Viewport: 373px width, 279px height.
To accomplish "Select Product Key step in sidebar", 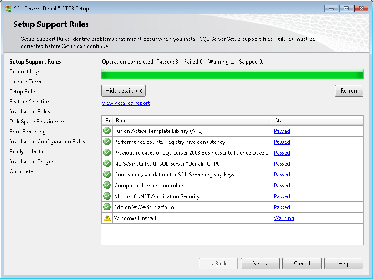I will click(24, 72).
